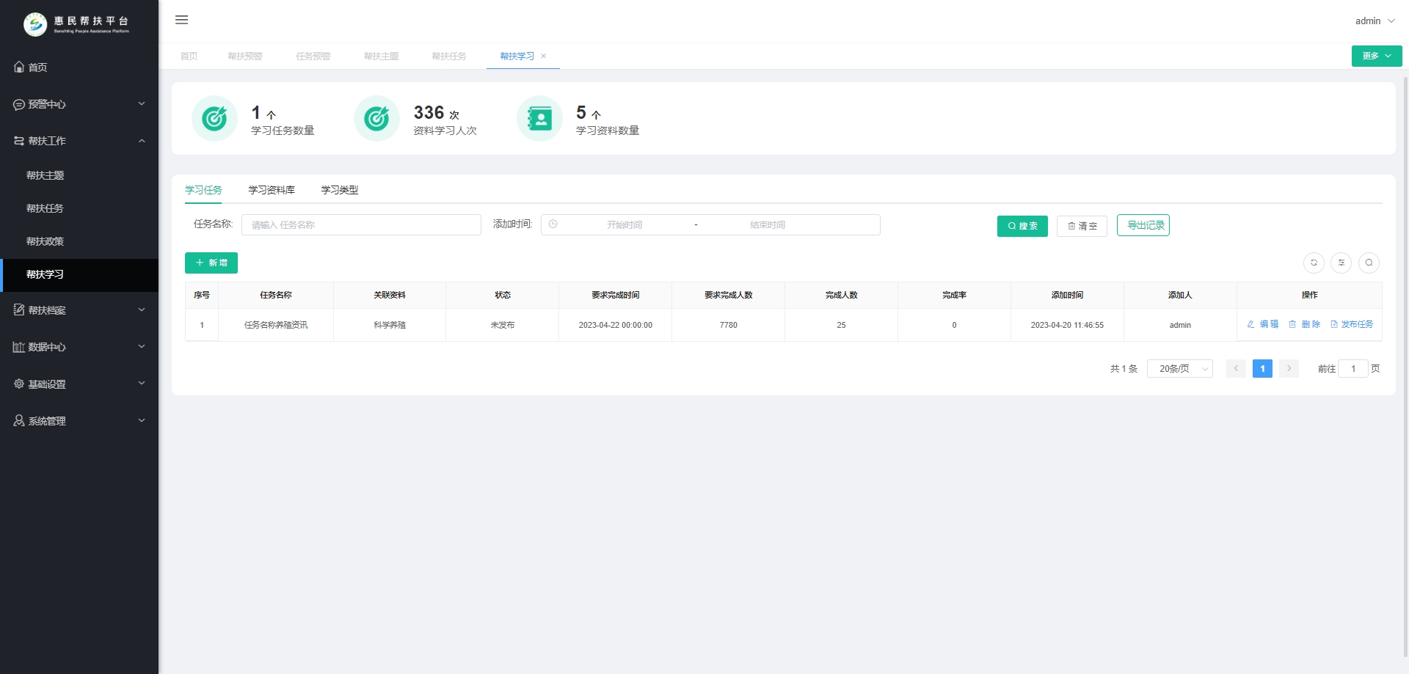
Task: Click 发布任务 link in the table row
Action: [1352, 324]
